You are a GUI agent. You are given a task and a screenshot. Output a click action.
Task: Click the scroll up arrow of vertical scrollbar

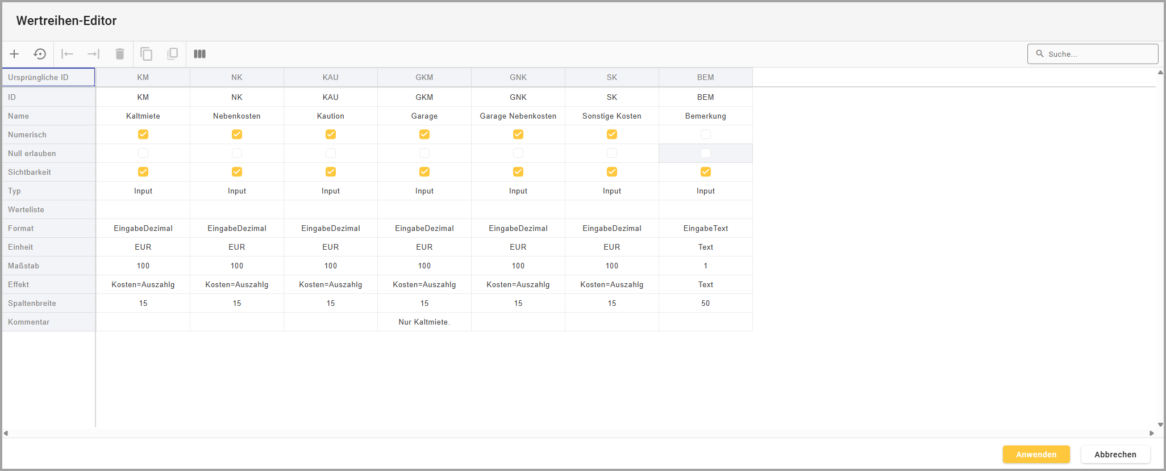click(1160, 72)
